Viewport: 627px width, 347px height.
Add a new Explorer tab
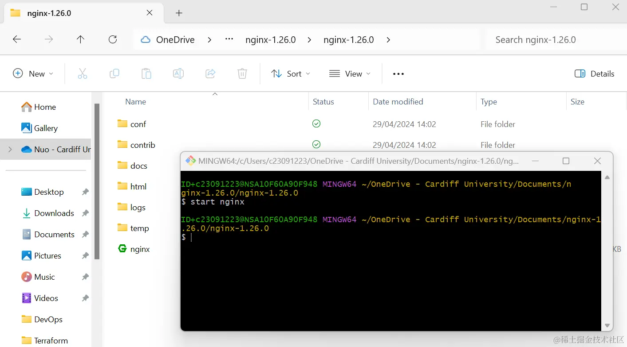[x=179, y=13]
